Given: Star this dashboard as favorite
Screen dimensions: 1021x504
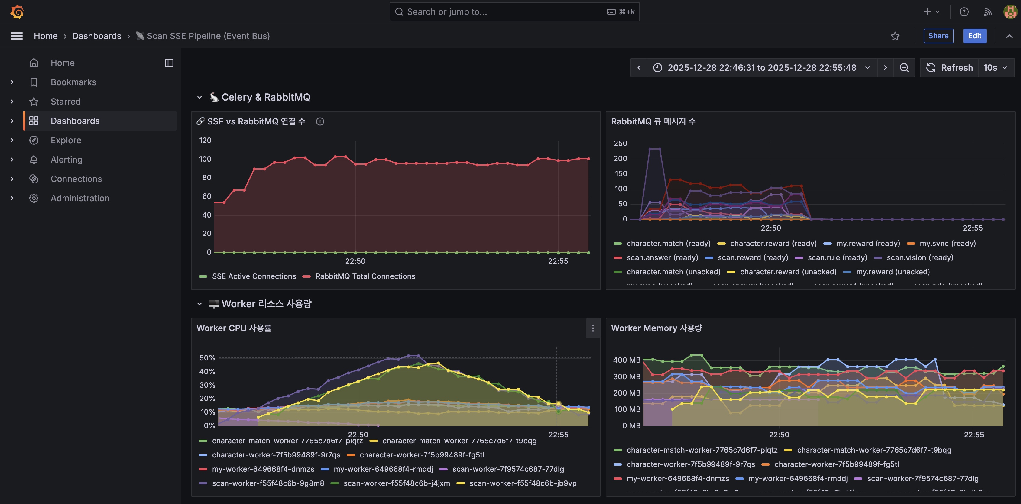Looking at the screenshot, I should tap(895, 36).
